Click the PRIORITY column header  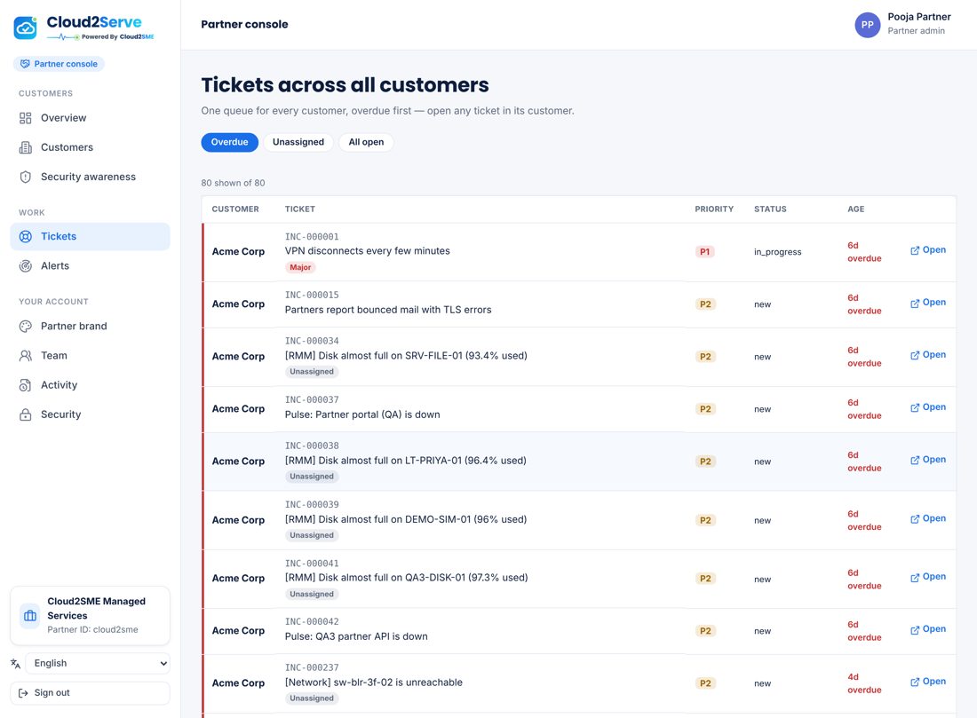click(x=714, y=209)
